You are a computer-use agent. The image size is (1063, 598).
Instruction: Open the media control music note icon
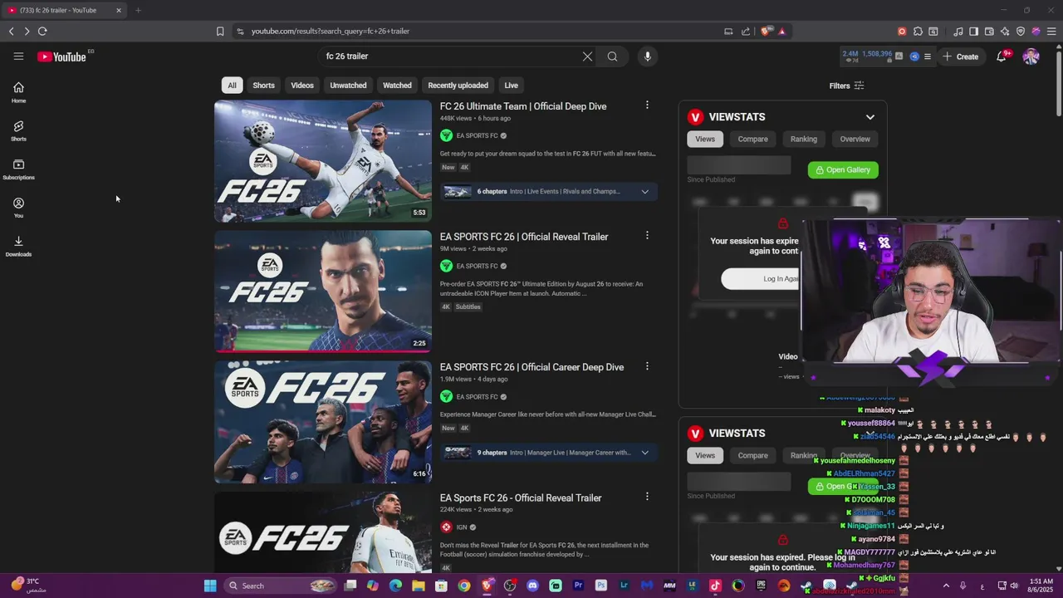click(x=958, y=31)
